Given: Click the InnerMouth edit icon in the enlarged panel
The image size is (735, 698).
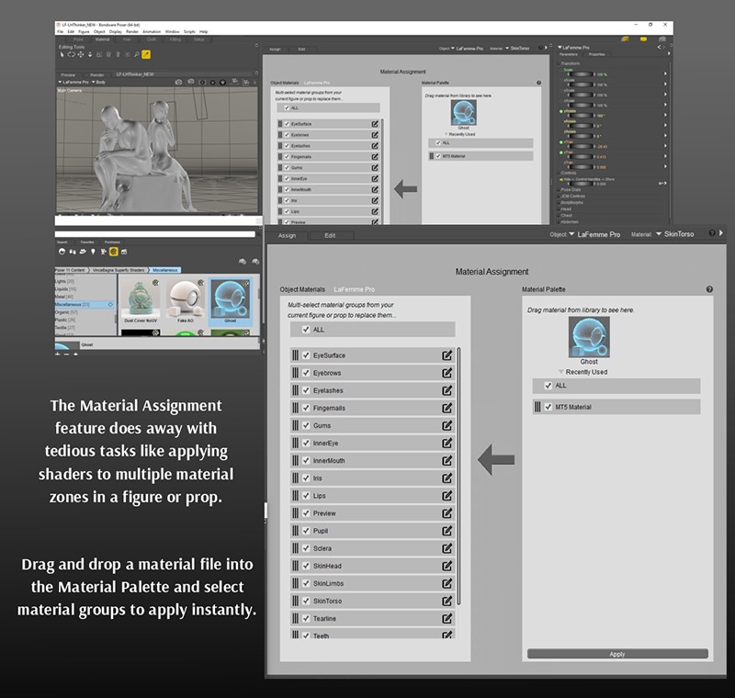Looking at the screenshot, I should (x=447, y=460).
